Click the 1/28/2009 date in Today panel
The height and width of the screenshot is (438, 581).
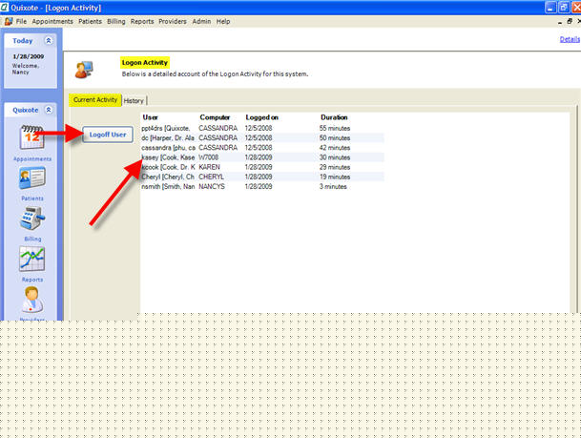pyautogui.click(x=29, y=56)
